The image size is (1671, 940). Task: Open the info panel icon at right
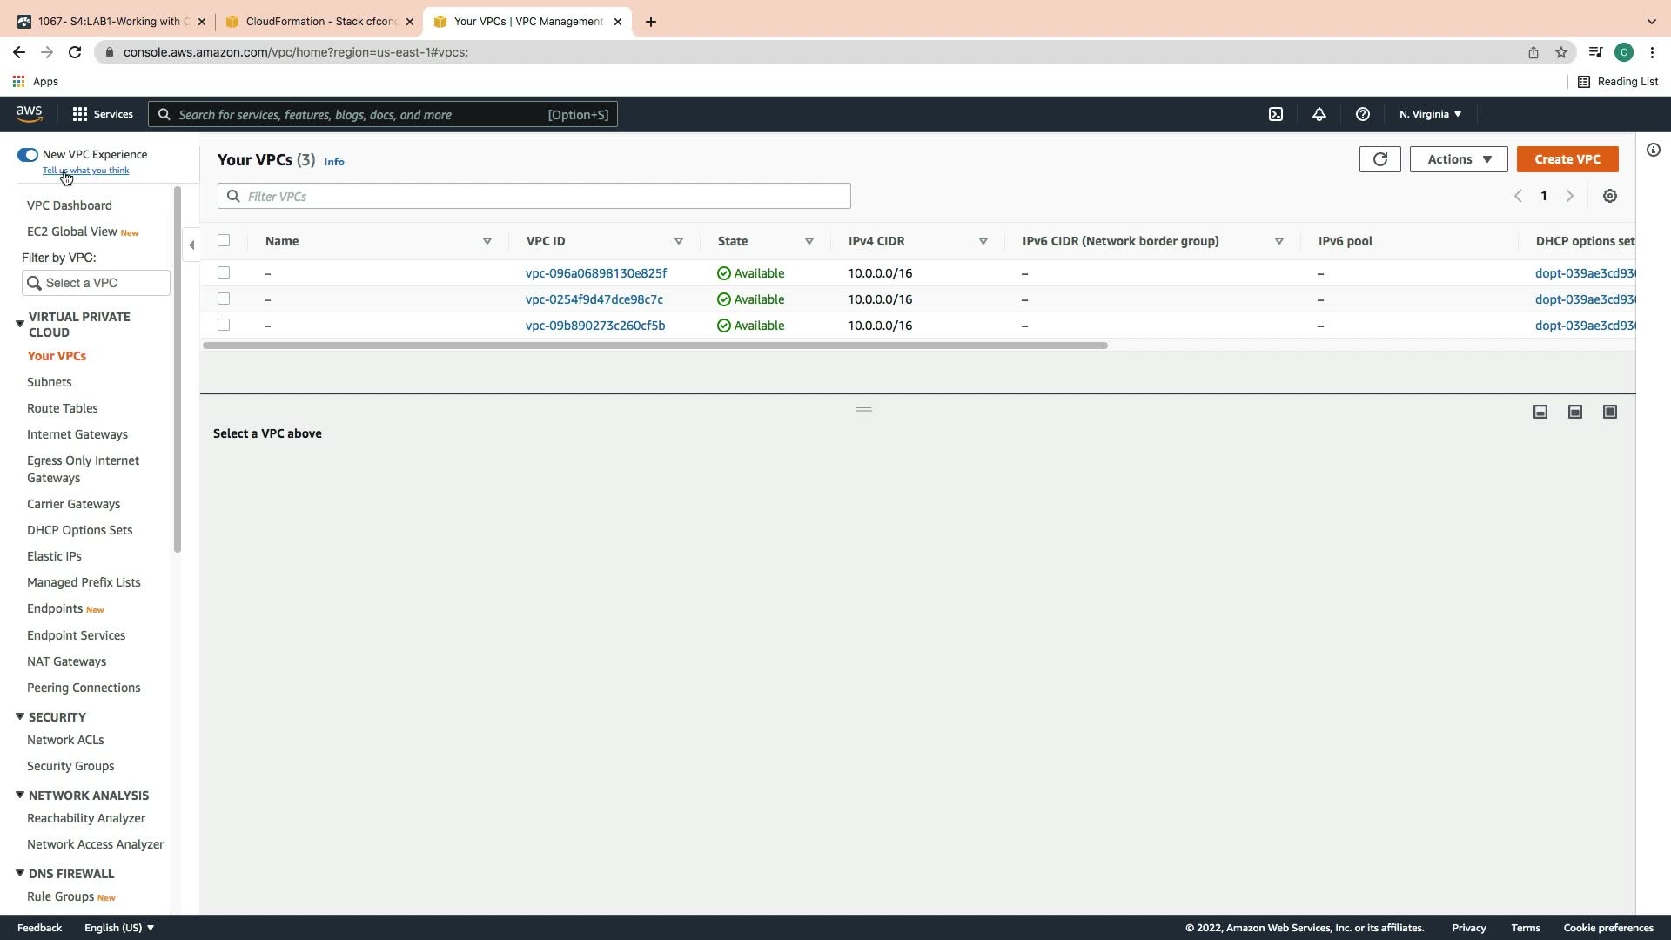click(x=1654, y=150)
